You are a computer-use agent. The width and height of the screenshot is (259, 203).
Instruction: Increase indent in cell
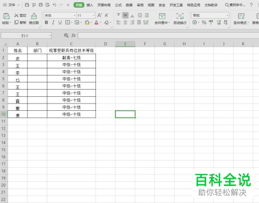[147, 15]
